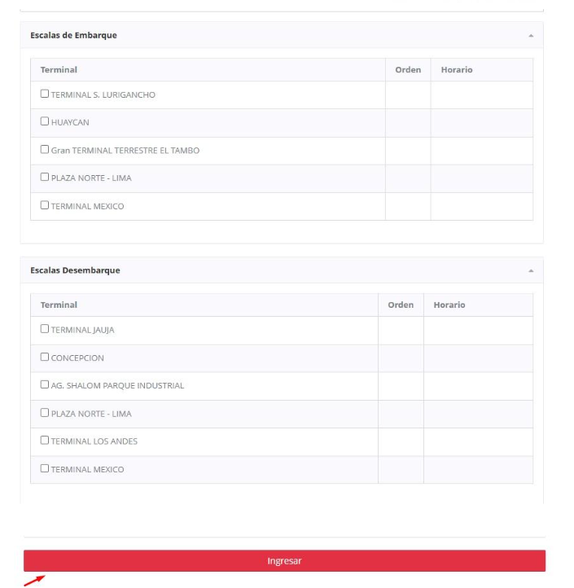Collapse the Escalas de Embarque panel arrow

532,36
